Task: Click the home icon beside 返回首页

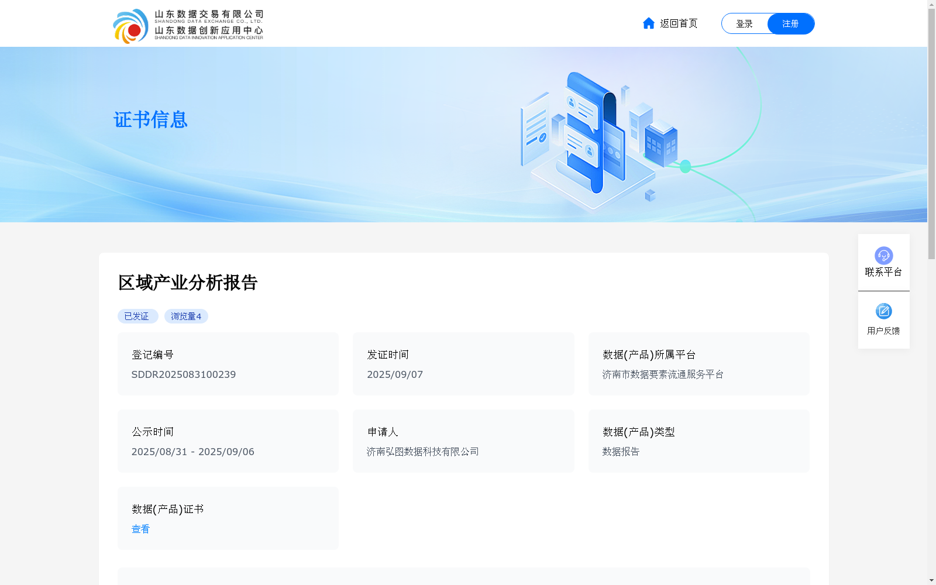Action: 649,23
